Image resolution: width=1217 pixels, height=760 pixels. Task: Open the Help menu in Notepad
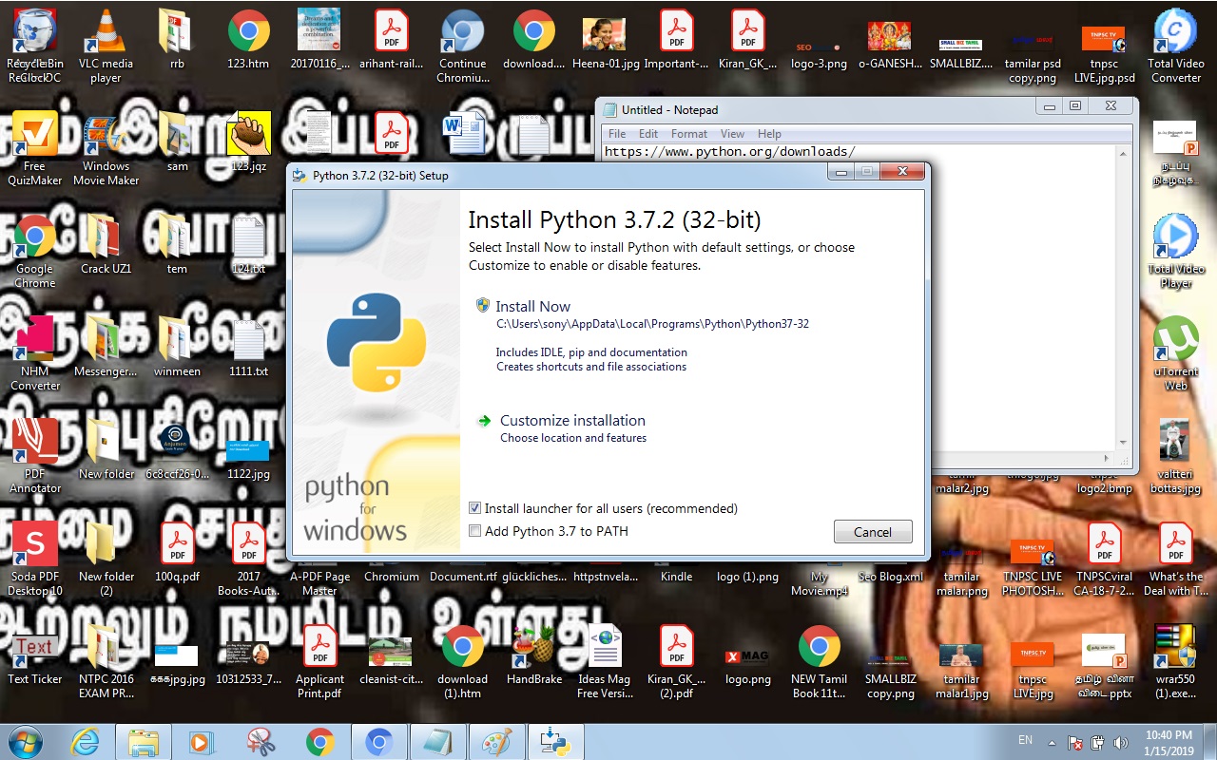pyautogui.click(x=769, y=134)
